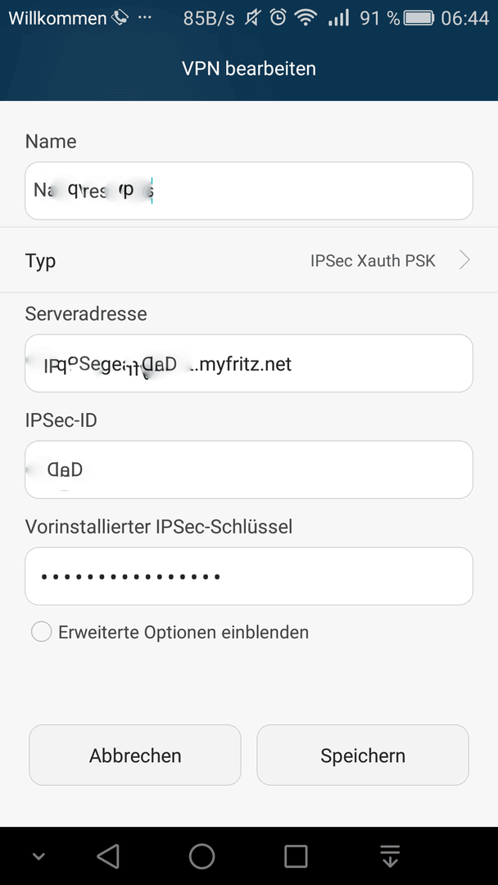Tap the mobile signal strength bars
The image size is (498, 885).
(x=338, y=18)
